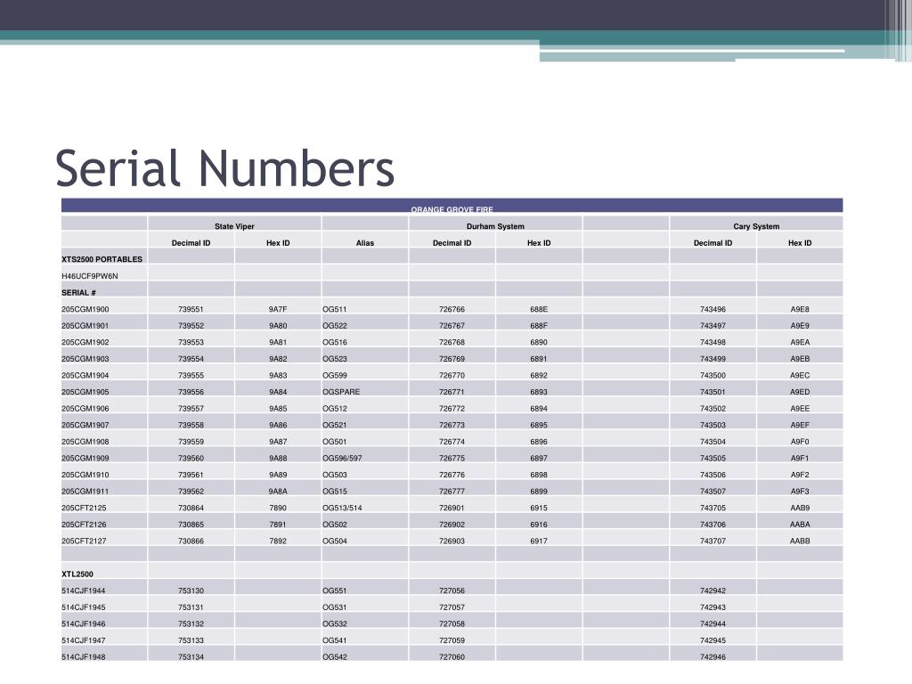Select serial 205CFT2125
The image size is (912, 684).
coord(84,508)
